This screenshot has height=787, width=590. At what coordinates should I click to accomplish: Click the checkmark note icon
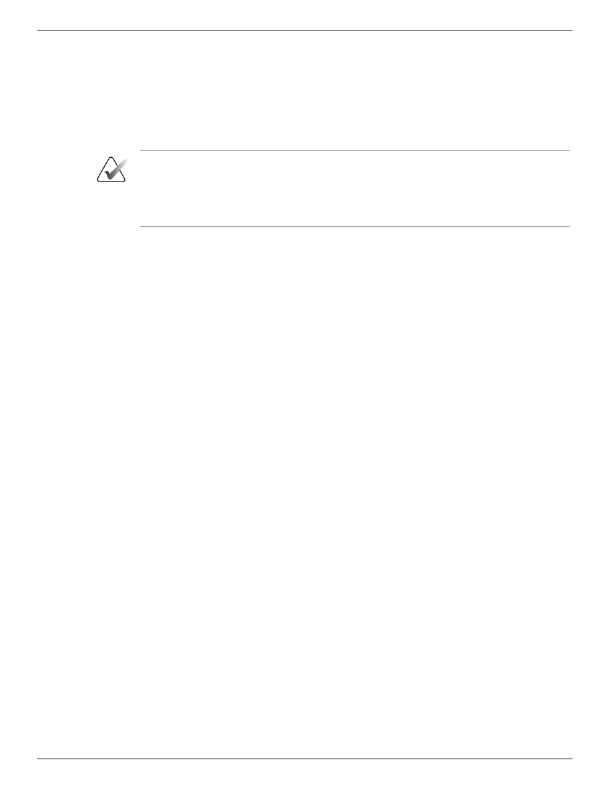111,169
